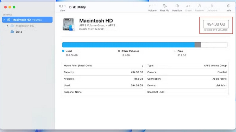This screenshot has height=132, width=236.
Task: Click the 81.2 GB free legend value
Action: 182,55
